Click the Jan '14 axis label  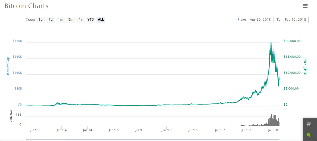click(62, 130)
